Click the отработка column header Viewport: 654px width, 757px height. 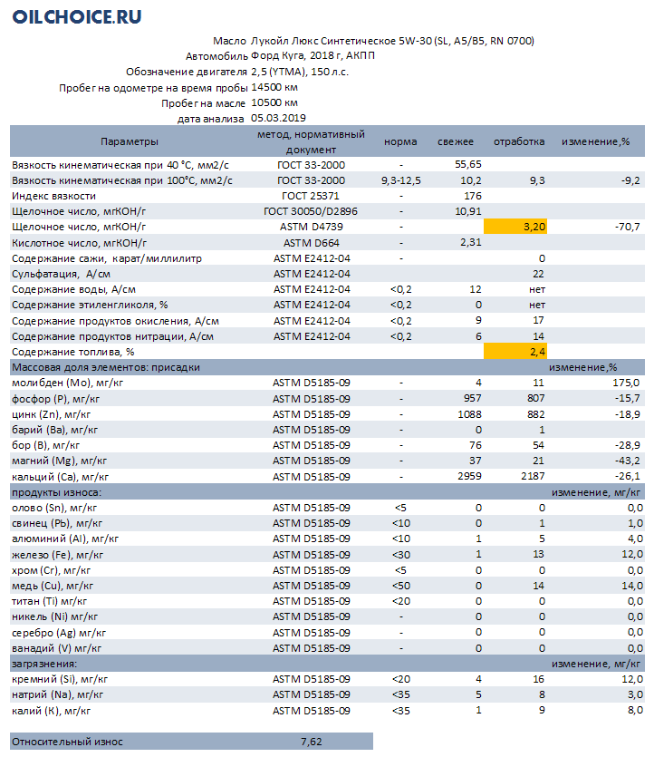pos(519,141)
